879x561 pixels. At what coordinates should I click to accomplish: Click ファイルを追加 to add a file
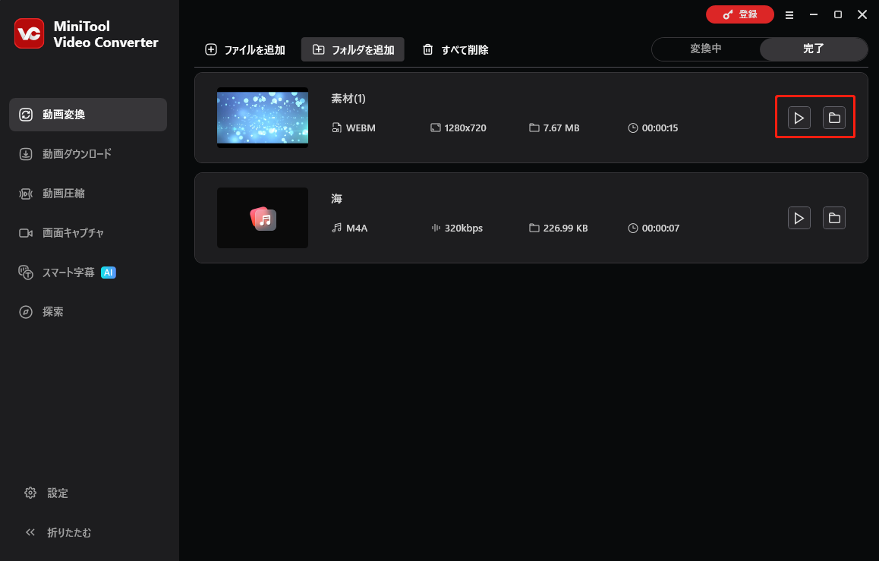(x=244, y=49)
